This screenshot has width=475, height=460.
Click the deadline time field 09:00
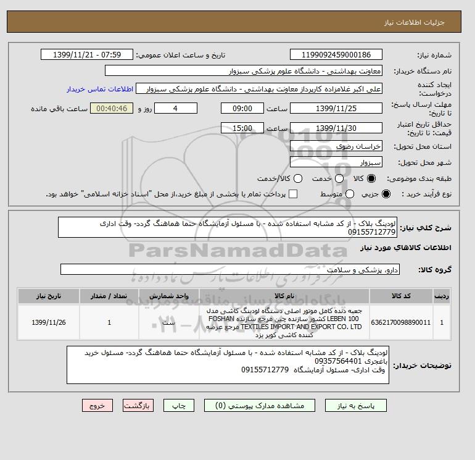pos(242,108)
